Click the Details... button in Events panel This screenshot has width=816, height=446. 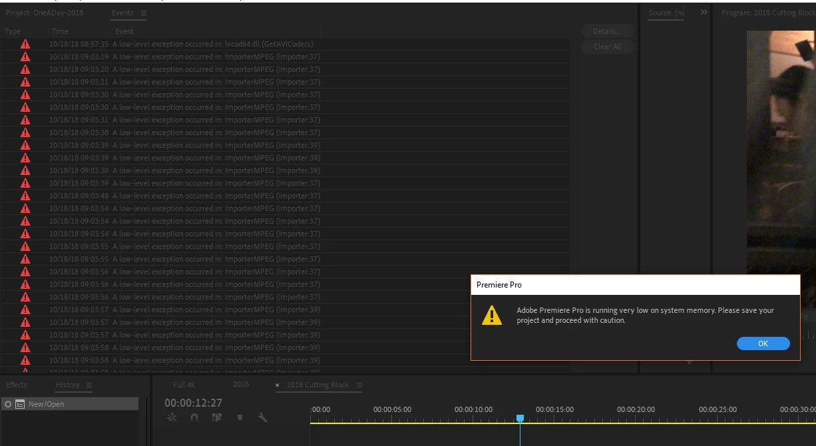(x=606, y=31)
